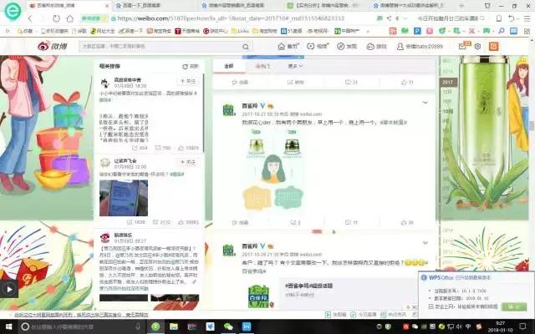Open File Explorer from the Windows taskbar
Screen dimensions: 535x334
174,326
